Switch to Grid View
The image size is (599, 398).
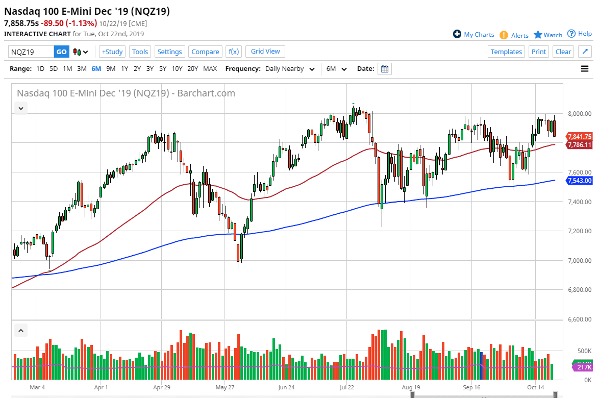(x=265, y=51)
